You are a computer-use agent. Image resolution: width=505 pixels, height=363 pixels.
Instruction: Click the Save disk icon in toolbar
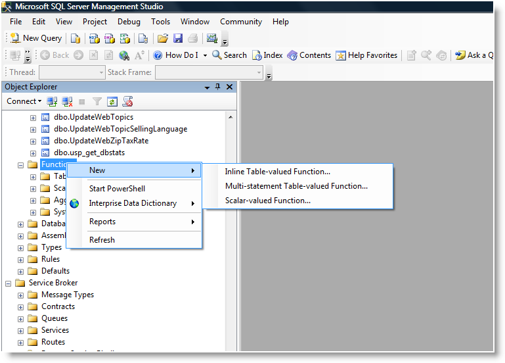[x=178, y=38]
